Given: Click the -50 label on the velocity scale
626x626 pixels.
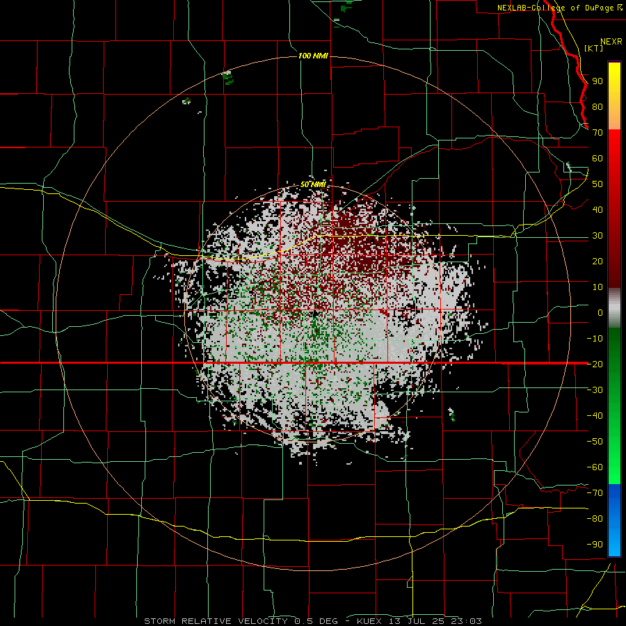Looking at the screenshot, I should tap(595, 442).
